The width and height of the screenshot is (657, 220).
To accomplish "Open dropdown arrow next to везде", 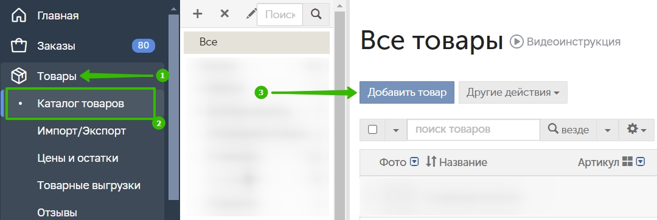I will pos(608,130).
